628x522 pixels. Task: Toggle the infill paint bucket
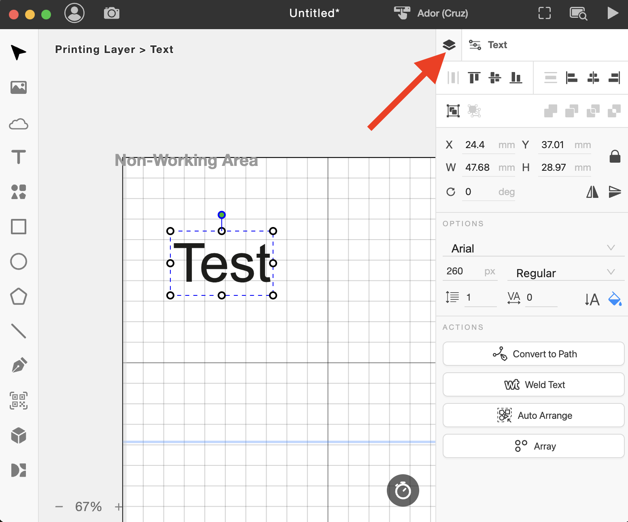615,299
